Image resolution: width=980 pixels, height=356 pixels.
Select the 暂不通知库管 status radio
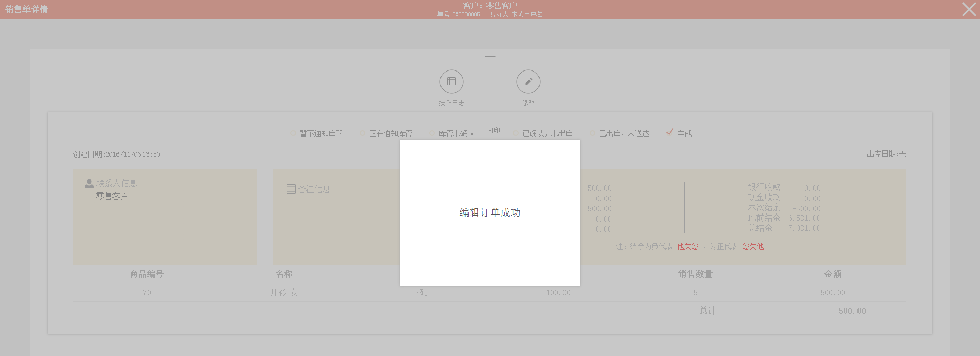click(293, 134)
